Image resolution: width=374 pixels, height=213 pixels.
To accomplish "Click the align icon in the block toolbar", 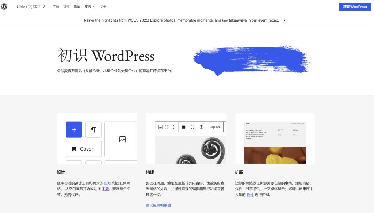I will click(183, 127).
